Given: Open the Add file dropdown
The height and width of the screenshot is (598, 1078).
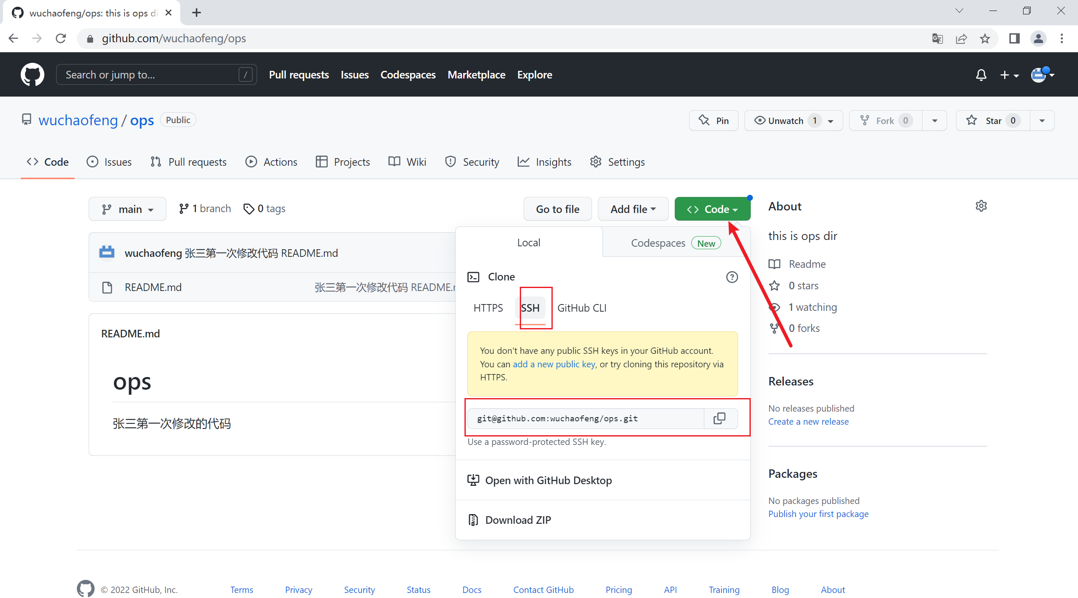Looking at the screenshot, I should coord(633,209).
